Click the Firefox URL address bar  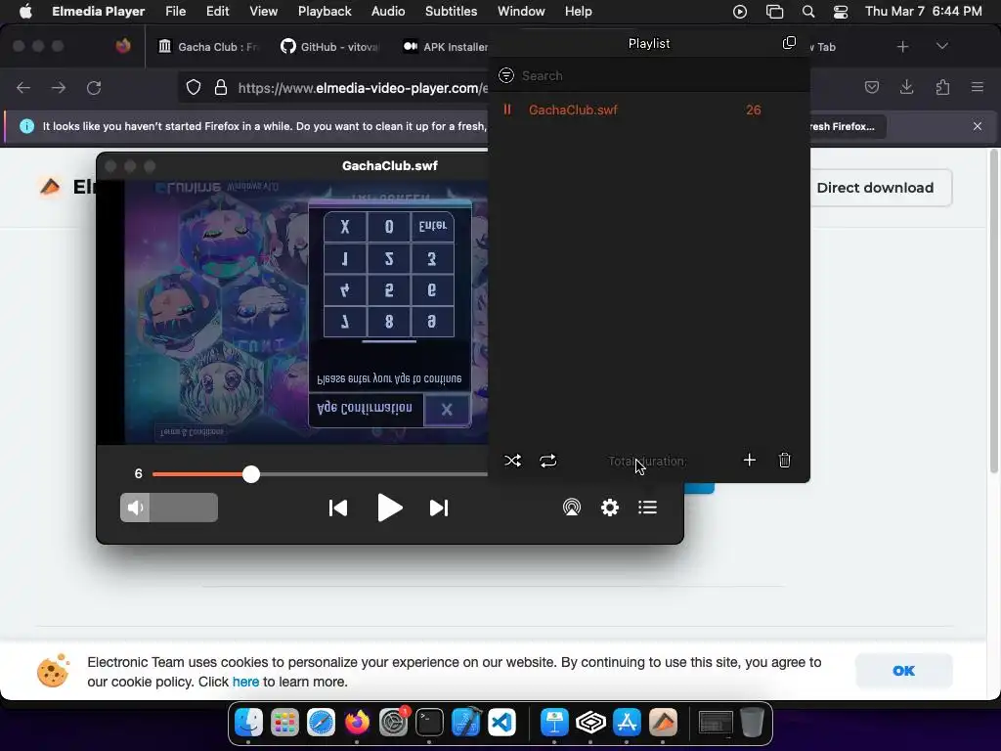pos(362,87)
